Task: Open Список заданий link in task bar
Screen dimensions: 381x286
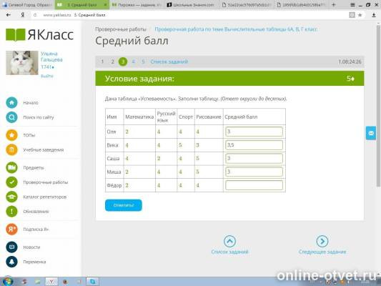Action: pyautogui.click(x=169, y=61)
